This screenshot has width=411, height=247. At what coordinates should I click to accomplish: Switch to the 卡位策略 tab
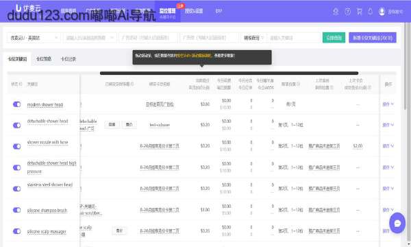[44, 59]
